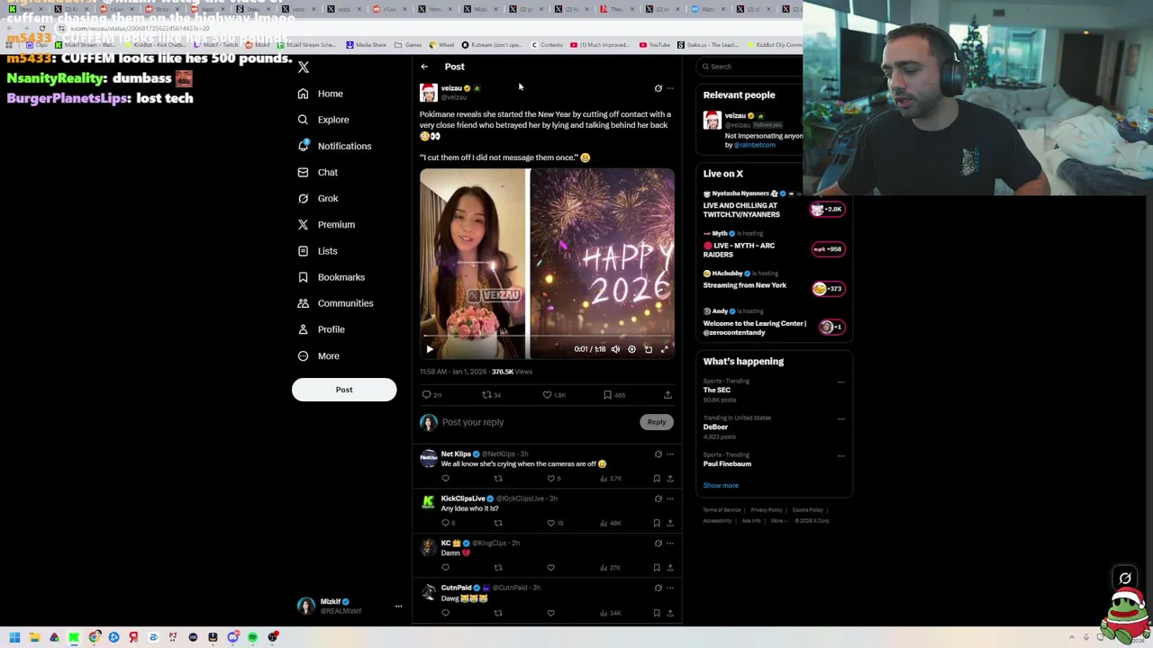Bookmark the KC reply
Screen dimensions: 1153x648
click(x=657, y=568)
